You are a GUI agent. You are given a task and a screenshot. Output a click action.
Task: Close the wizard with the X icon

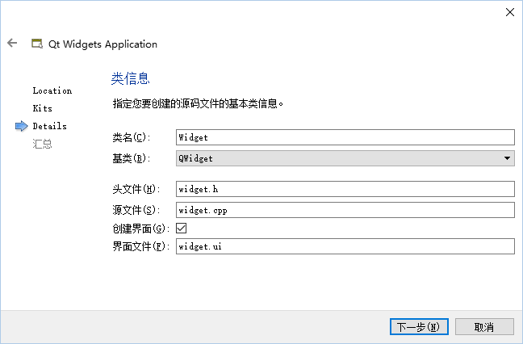point(509,12)
